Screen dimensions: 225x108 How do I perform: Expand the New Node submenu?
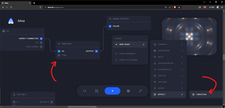(130, 44)
